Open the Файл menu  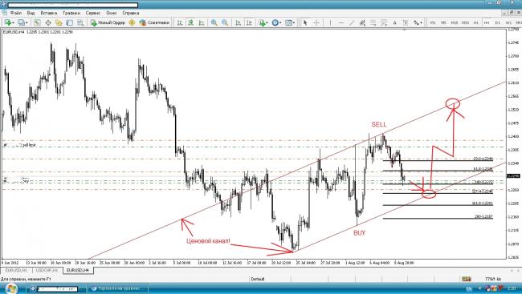pos(15,13)
